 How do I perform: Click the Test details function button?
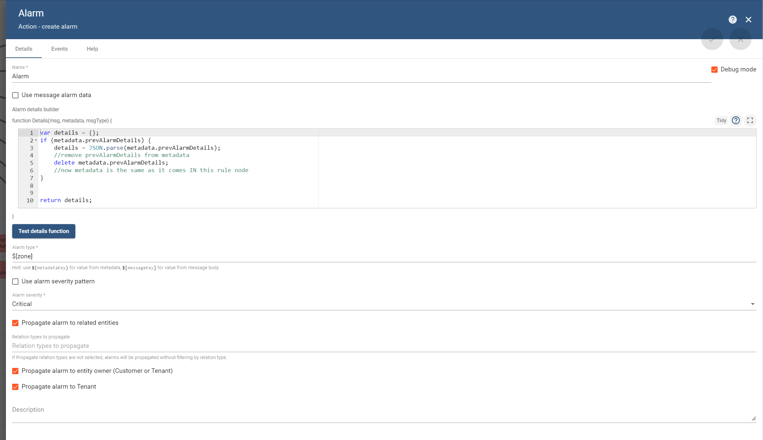[43, 231]
